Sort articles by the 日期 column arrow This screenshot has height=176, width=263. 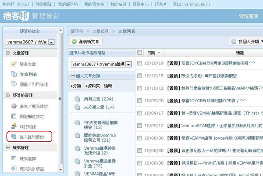pyautogui.click(x=159, y=53)
